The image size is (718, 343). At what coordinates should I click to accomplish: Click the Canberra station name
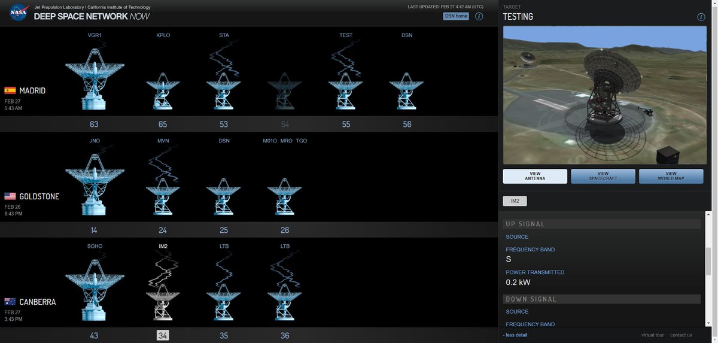coord(38,302)
